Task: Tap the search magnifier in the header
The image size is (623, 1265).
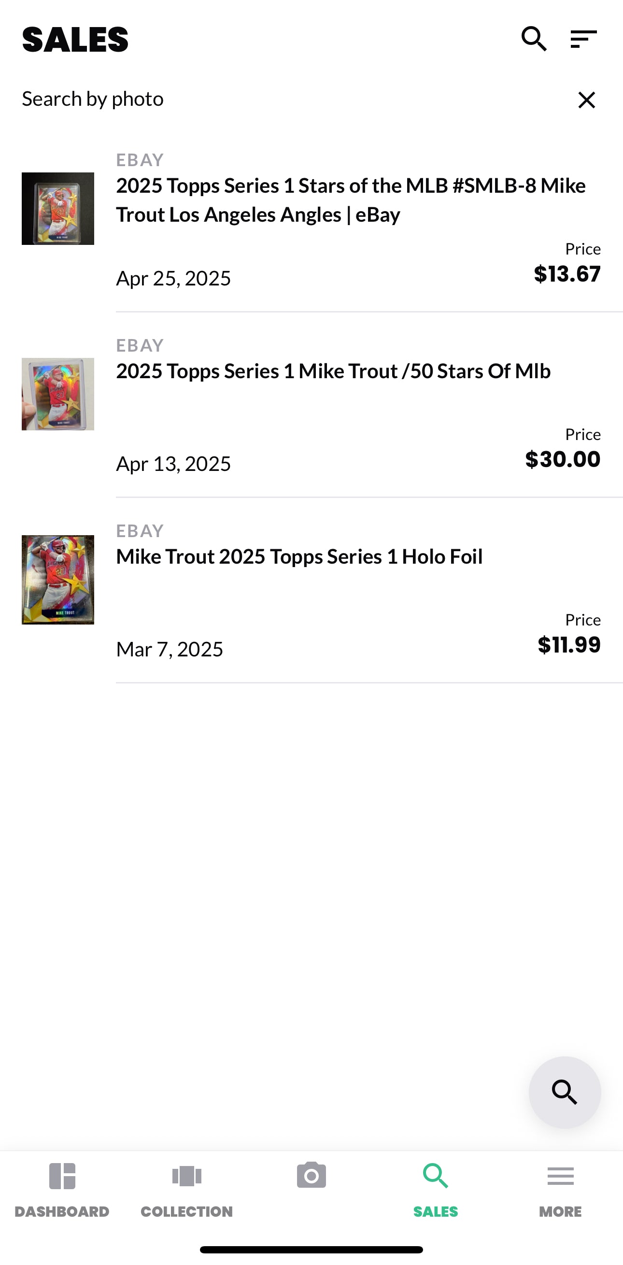Action: 534,39
